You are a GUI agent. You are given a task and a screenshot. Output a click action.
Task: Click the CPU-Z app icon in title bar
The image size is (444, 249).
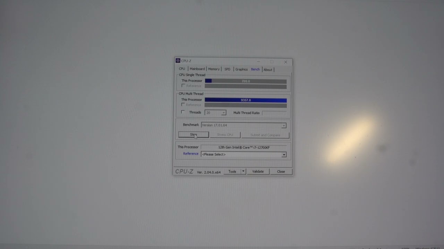[x=178, y=61]
